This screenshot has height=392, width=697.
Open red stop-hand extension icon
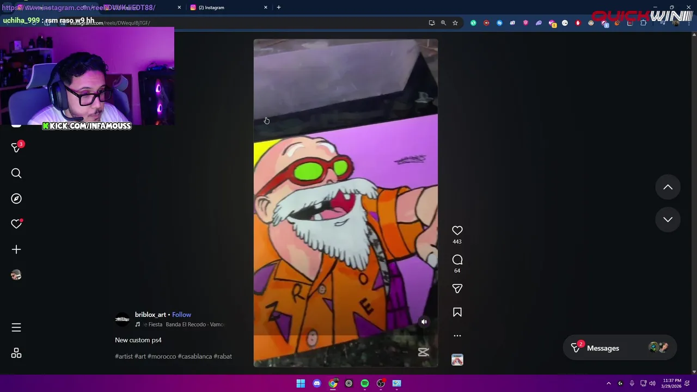point(578,23)
